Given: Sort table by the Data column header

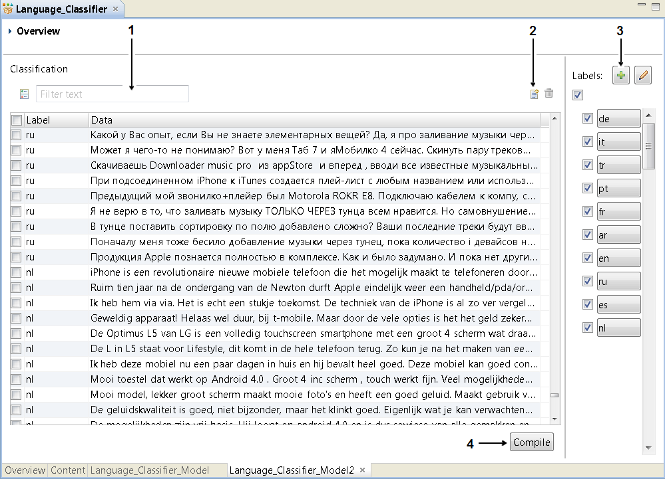Looking at the screenshot, I should click(314, 120).
